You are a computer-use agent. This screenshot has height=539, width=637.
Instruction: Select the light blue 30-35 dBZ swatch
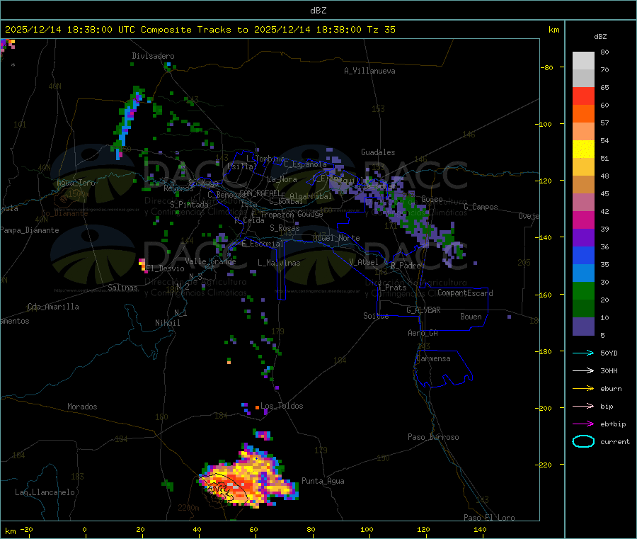pos(583,273)
